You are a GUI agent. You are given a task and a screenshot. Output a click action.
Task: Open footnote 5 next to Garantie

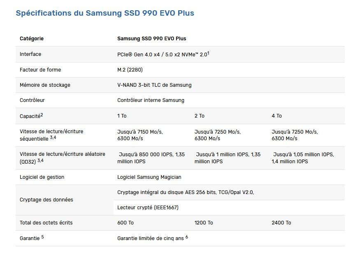[x=42, y=237]
